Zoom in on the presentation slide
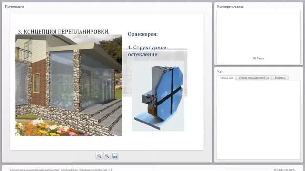The image size is (305, 171). pos(99,156)
